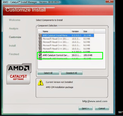Sort components by Name column header

click(56, 31)
